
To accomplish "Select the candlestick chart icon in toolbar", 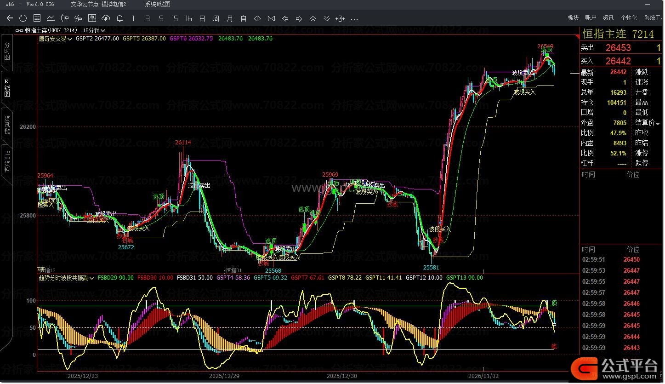I will point(64,18).
